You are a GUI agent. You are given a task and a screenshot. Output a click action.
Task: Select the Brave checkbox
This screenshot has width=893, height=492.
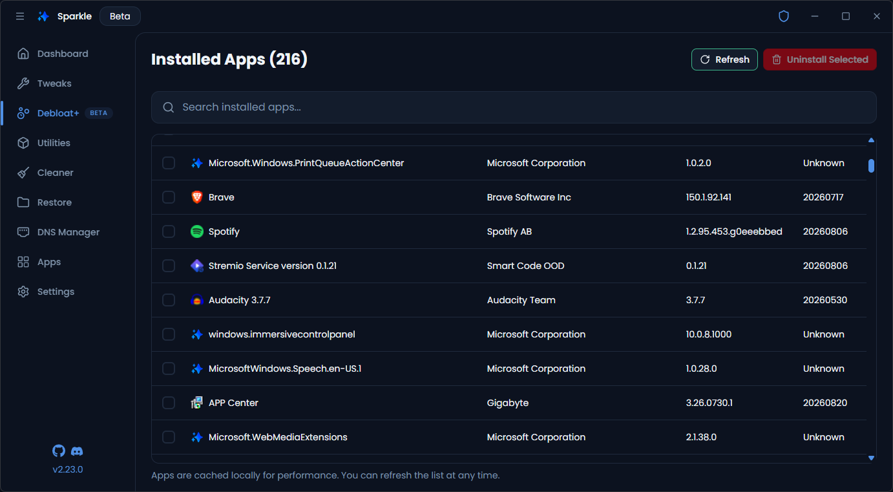pos(169,197)
